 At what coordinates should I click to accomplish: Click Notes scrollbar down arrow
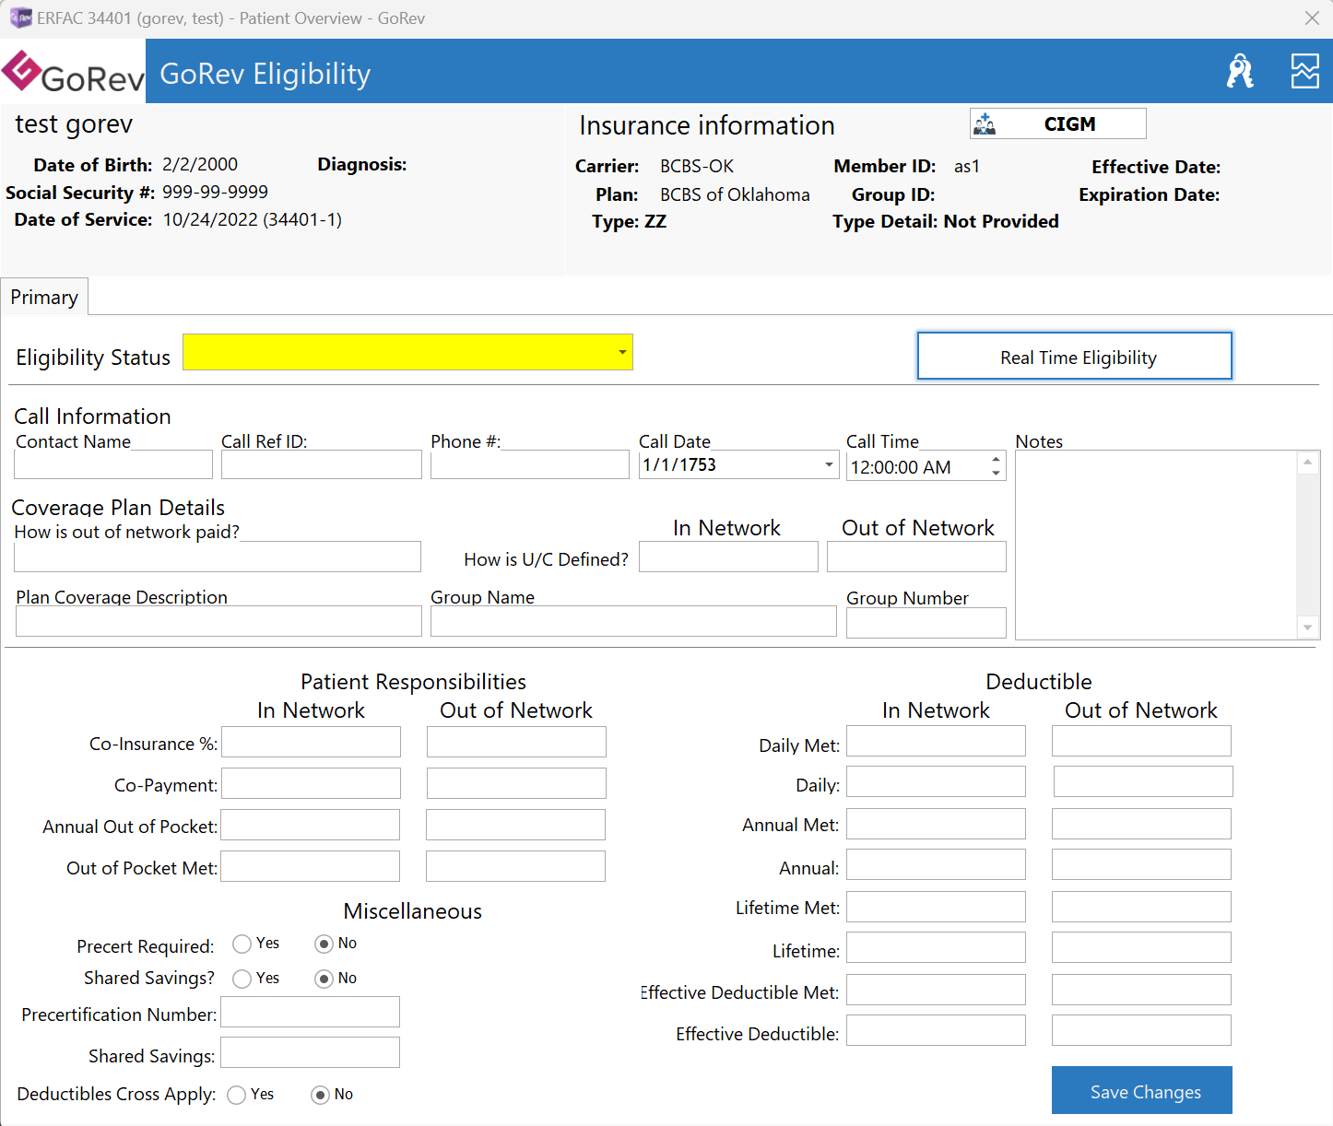click(1307, 628)
